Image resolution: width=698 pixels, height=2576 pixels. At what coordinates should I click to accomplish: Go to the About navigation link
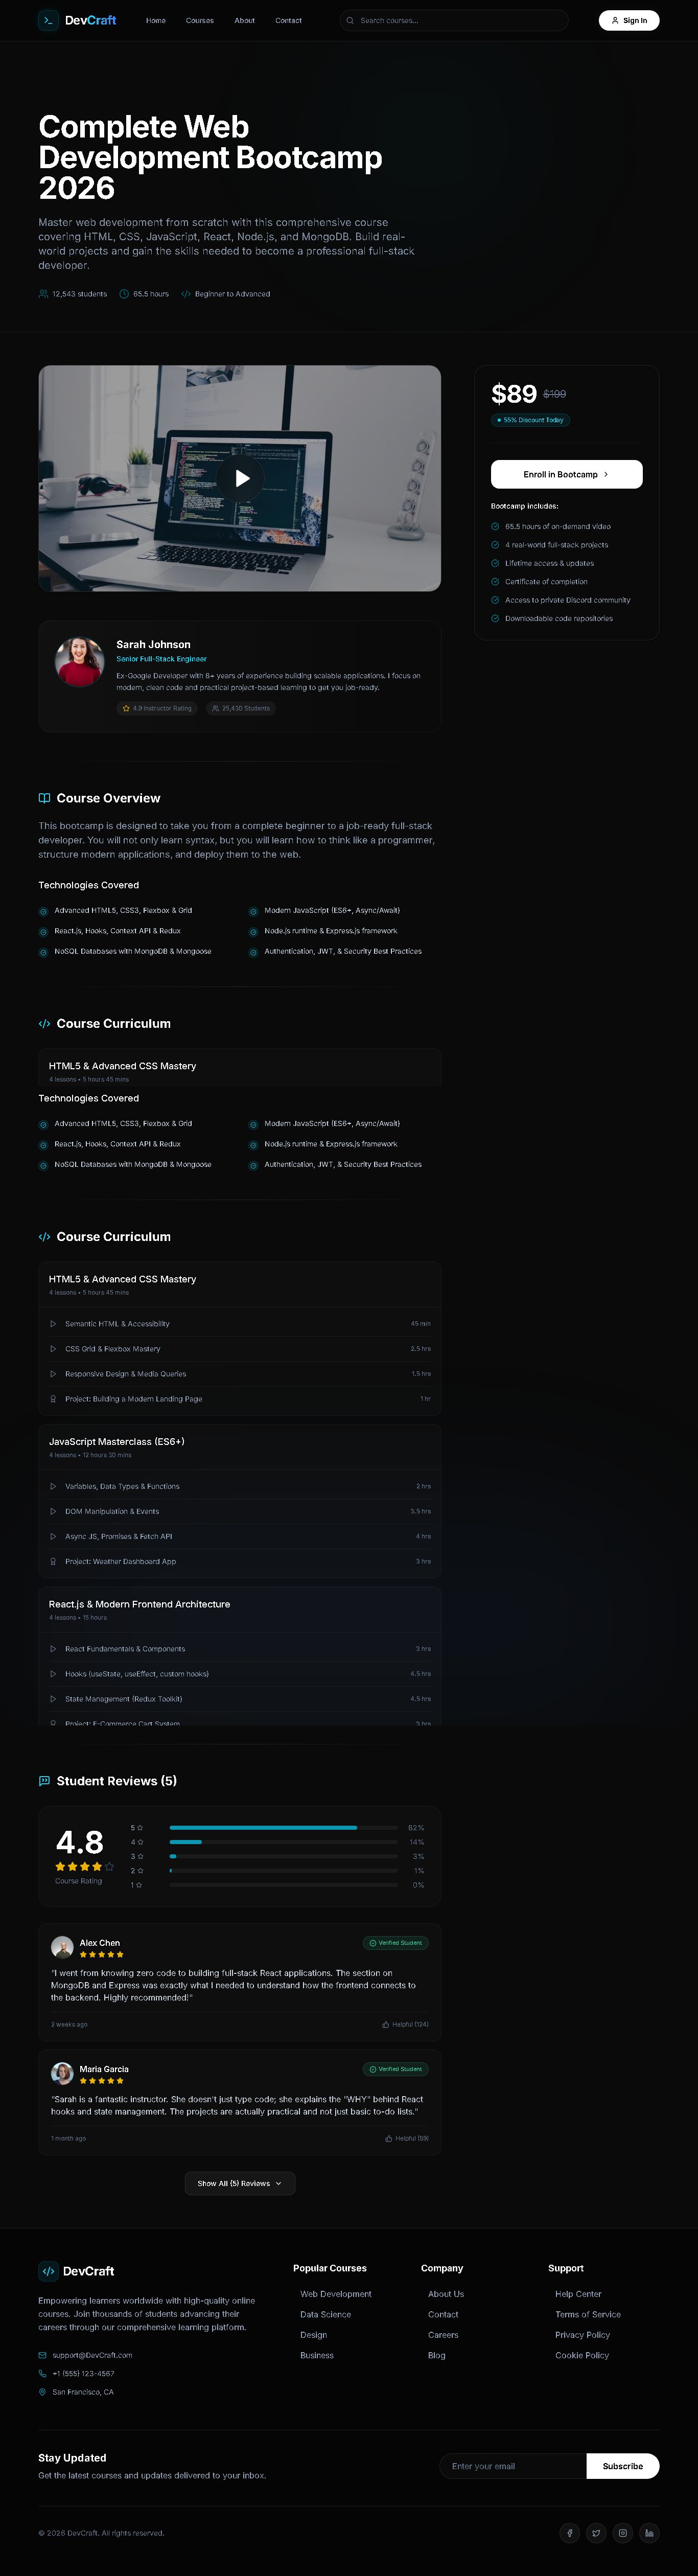(x=245, y=20)
